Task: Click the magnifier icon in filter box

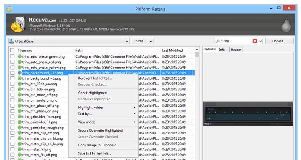Action: pyautogui.click(x=218, y=41)
